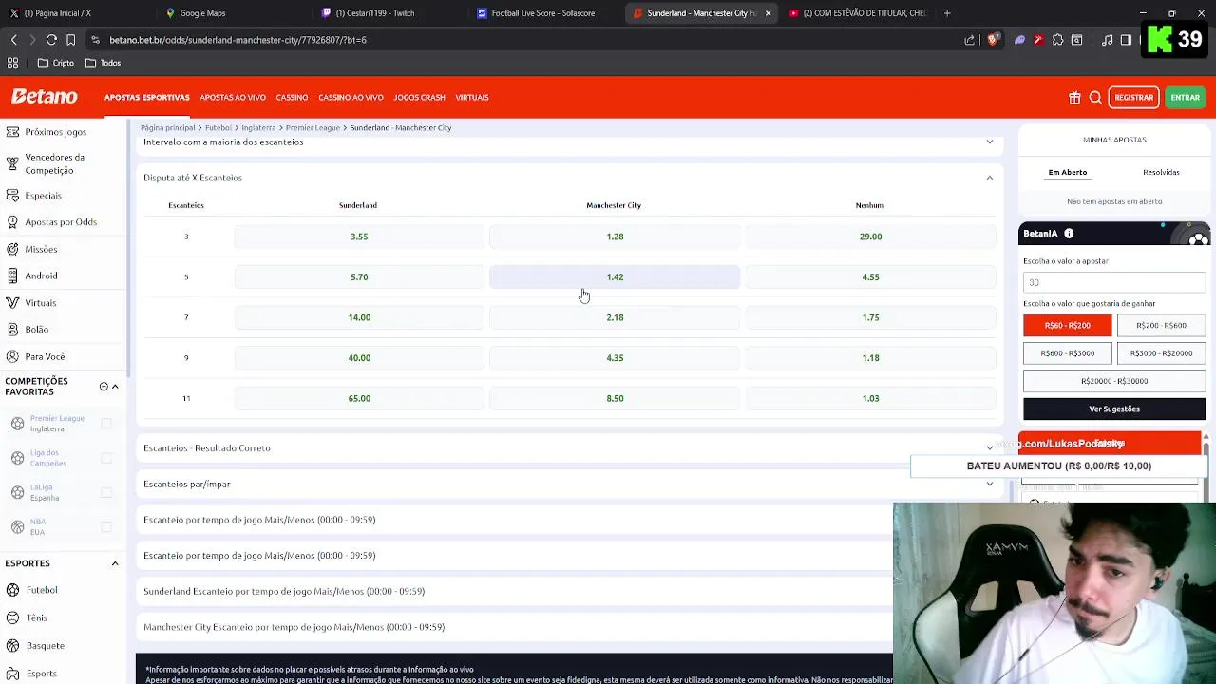Bet Manchester City 1.42 for 5 corners

click(x=615, y=276)
